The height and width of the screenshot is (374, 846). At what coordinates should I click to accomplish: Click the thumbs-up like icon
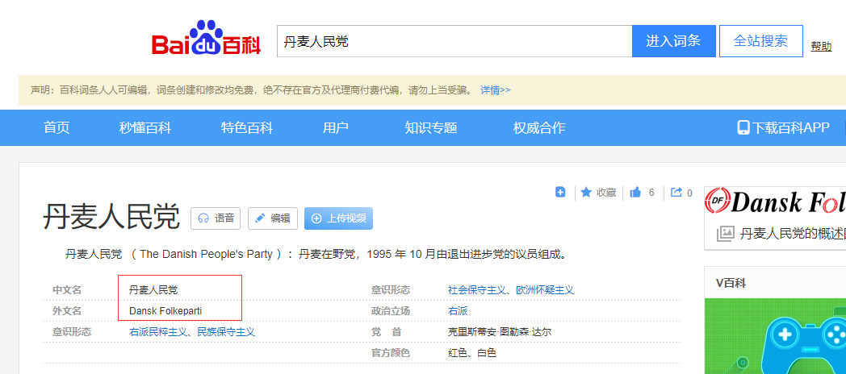point(635,193)
